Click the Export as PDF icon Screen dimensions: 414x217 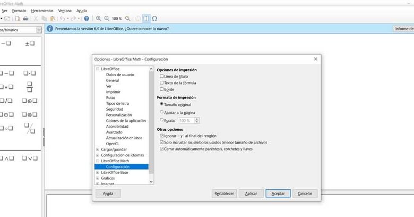click(17, 19)
